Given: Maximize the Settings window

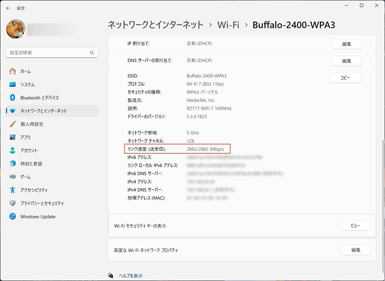Looking at the screenshot, I should [361, 5].
